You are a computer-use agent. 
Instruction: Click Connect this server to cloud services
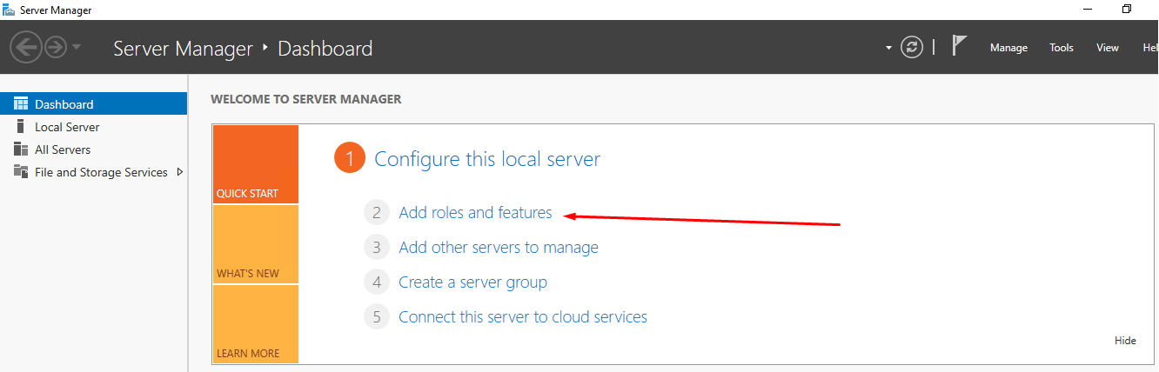[x=522, y=317]
